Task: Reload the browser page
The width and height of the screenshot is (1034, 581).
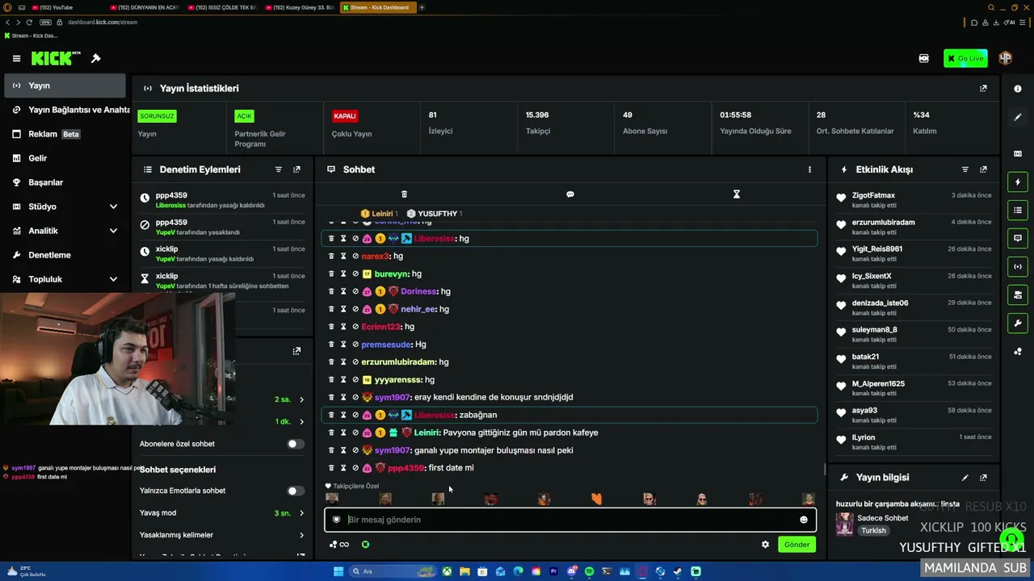Action: click(x=29, y=22)
